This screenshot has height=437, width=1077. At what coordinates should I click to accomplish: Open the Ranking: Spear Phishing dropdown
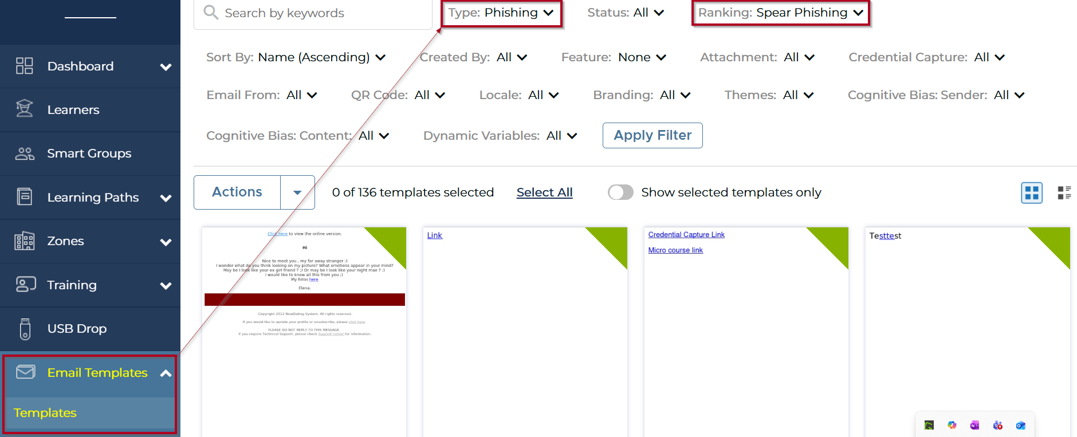(780, 13)
